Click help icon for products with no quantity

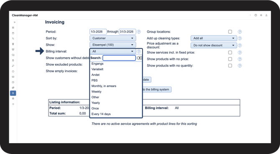pos(239,66)
